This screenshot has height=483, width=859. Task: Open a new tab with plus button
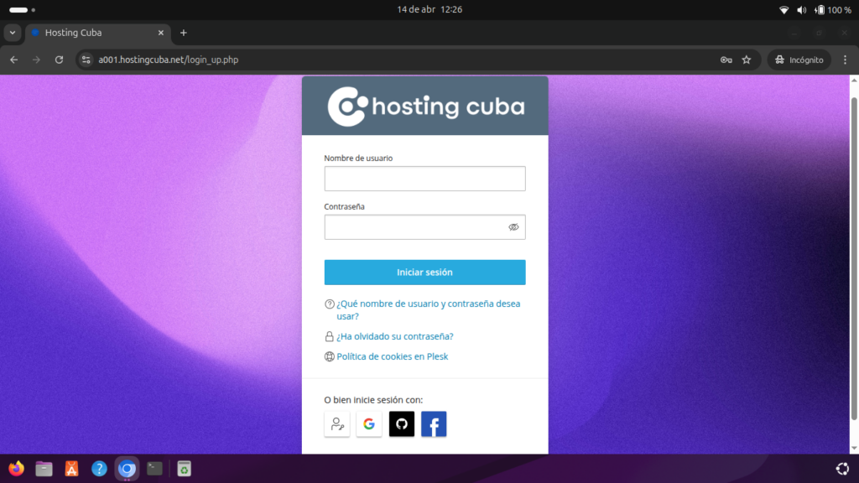184,33
